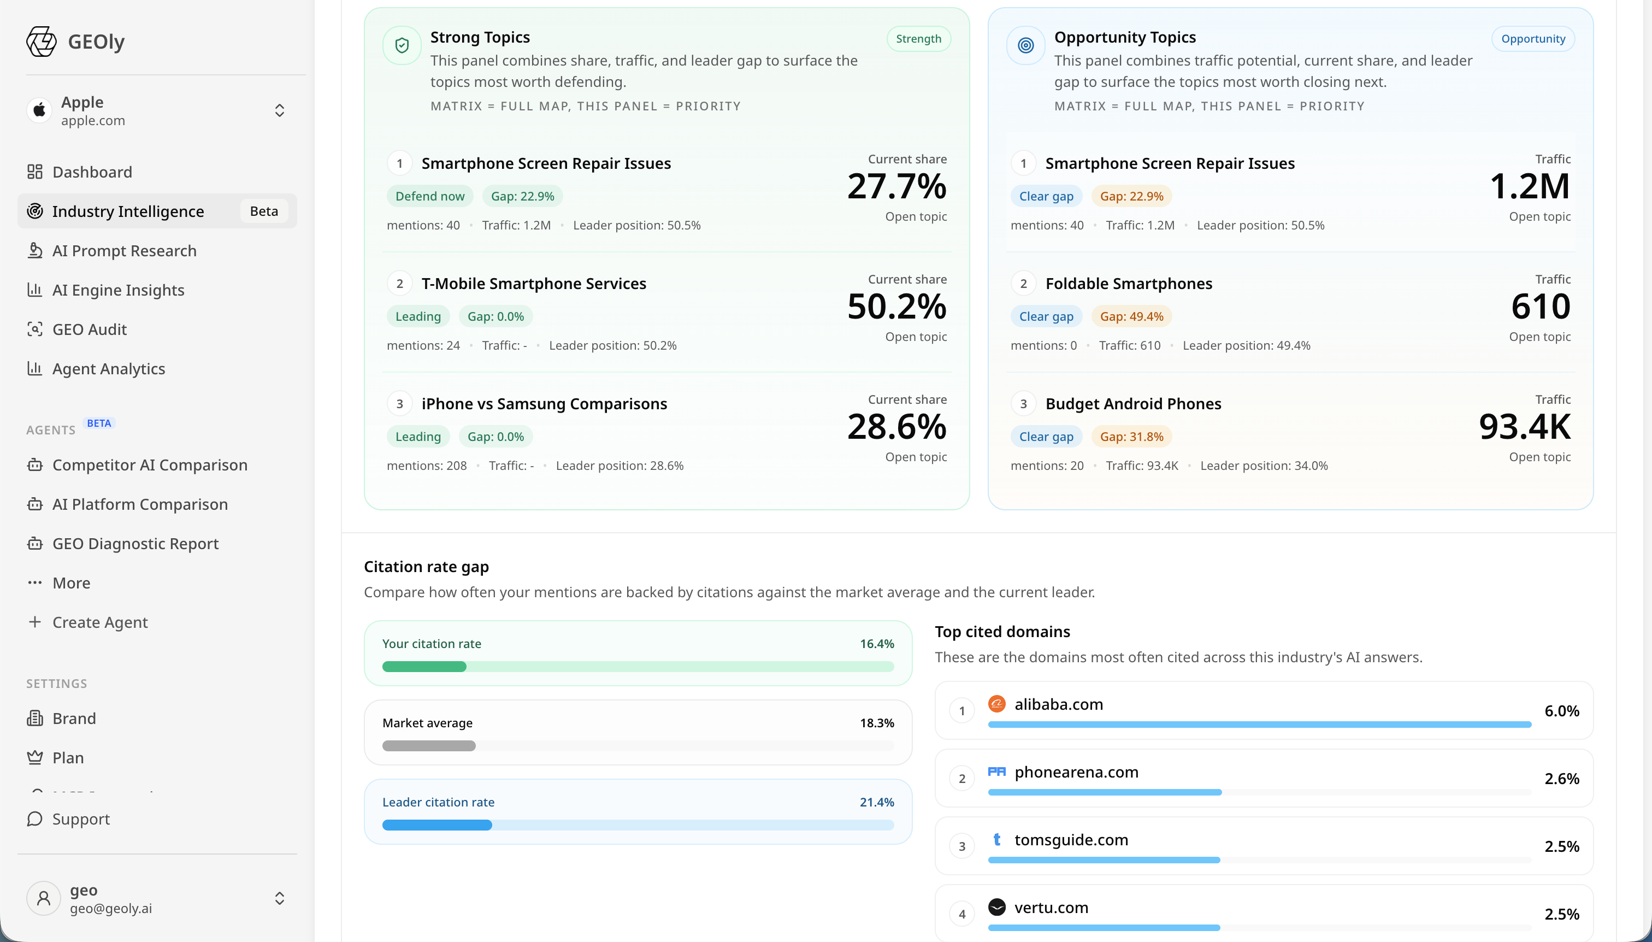Expand the Apple brand switcher chevron
1652x942 pixels.
point(279,110)
